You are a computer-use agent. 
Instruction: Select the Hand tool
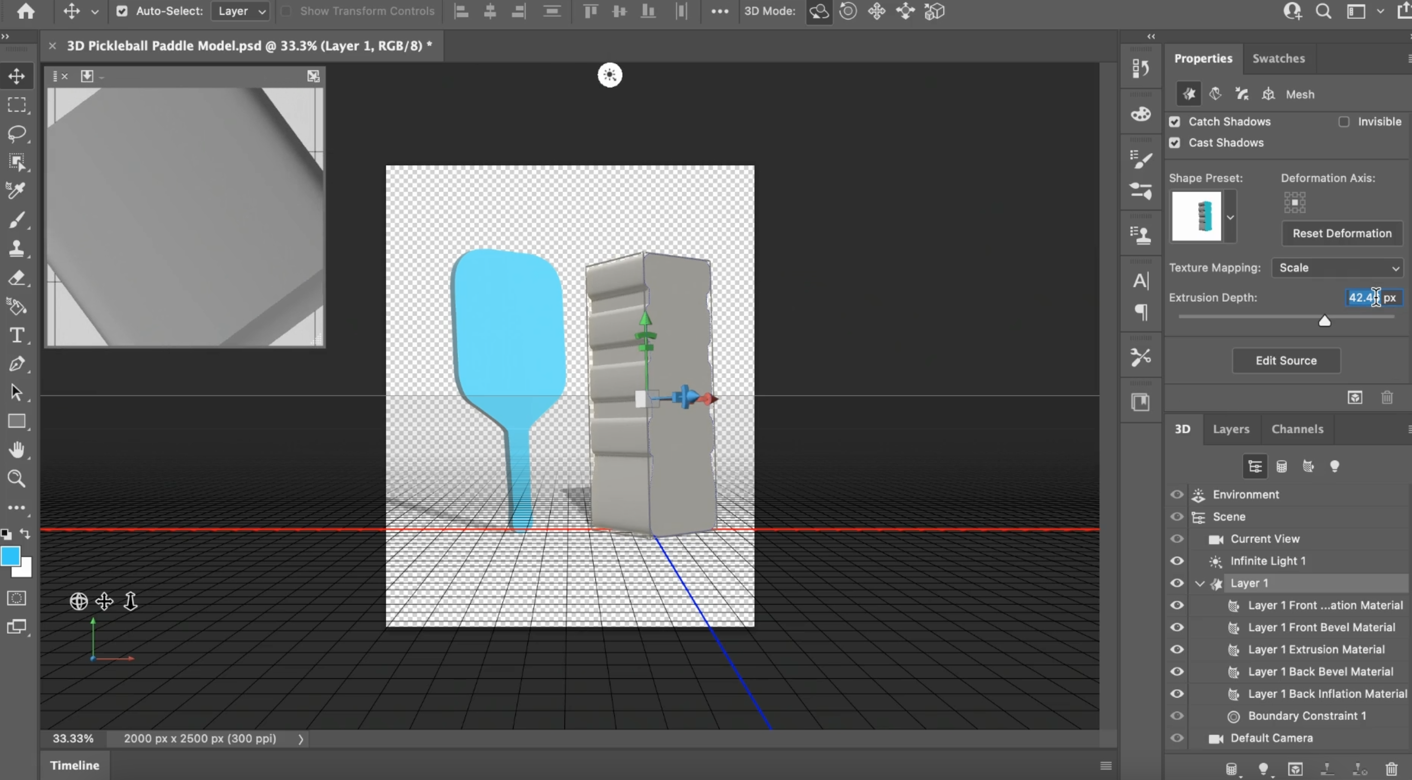click(16, 450)
